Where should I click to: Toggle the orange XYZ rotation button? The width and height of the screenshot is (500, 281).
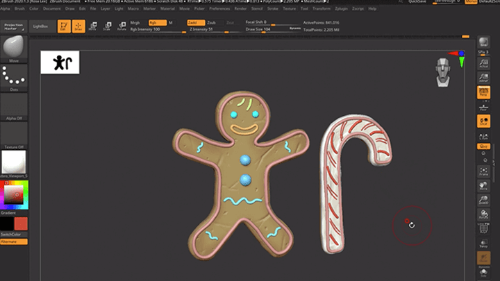(483, 146)
